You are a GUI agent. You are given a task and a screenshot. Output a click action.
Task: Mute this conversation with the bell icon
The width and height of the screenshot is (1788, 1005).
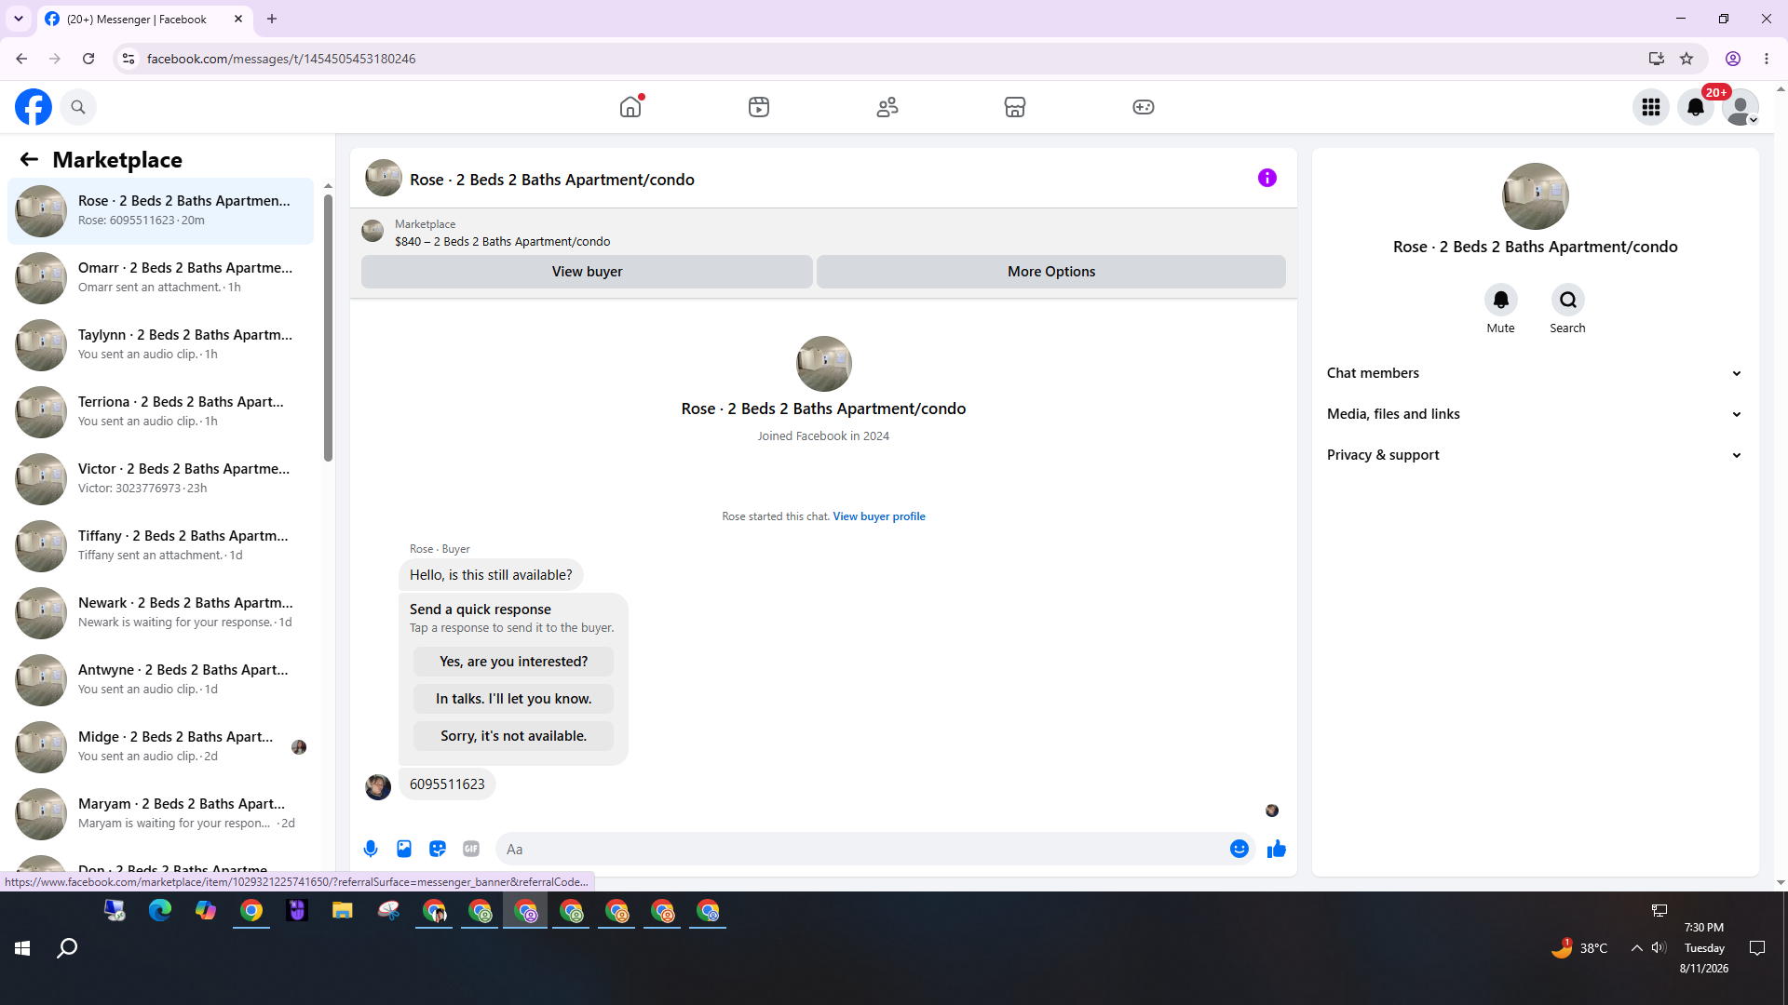click(1501, 300)
